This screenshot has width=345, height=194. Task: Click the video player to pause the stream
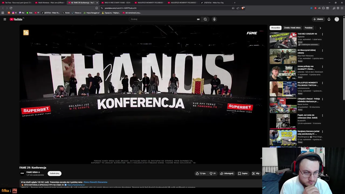[x=143, y=94]
